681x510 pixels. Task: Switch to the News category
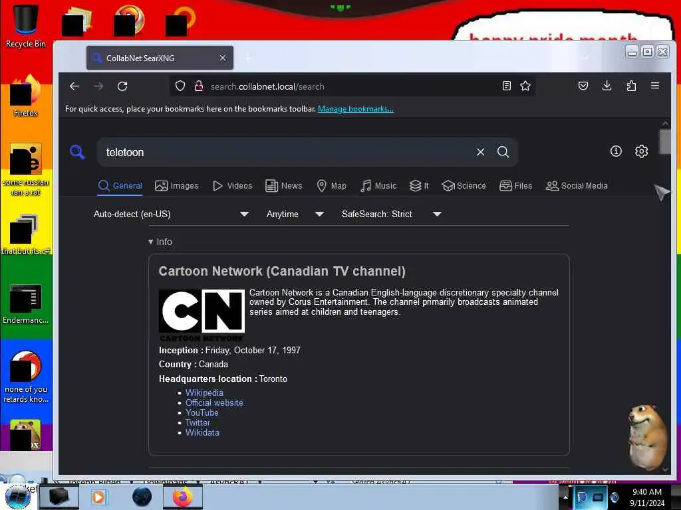pyautogui.click(x=283, y=186)
